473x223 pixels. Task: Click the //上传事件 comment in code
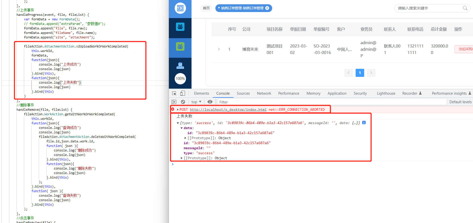point(25,10)
